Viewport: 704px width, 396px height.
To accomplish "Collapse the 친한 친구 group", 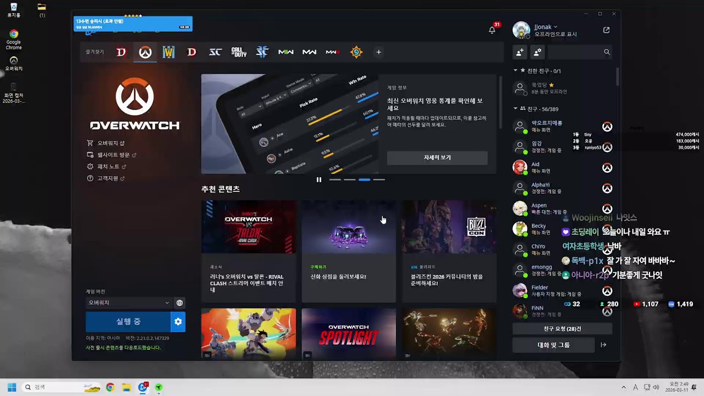I will 515,70.
